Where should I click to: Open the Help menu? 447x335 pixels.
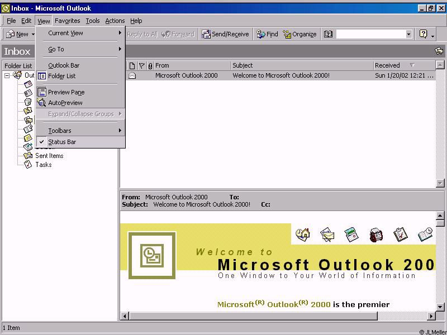tap(136, 21)
